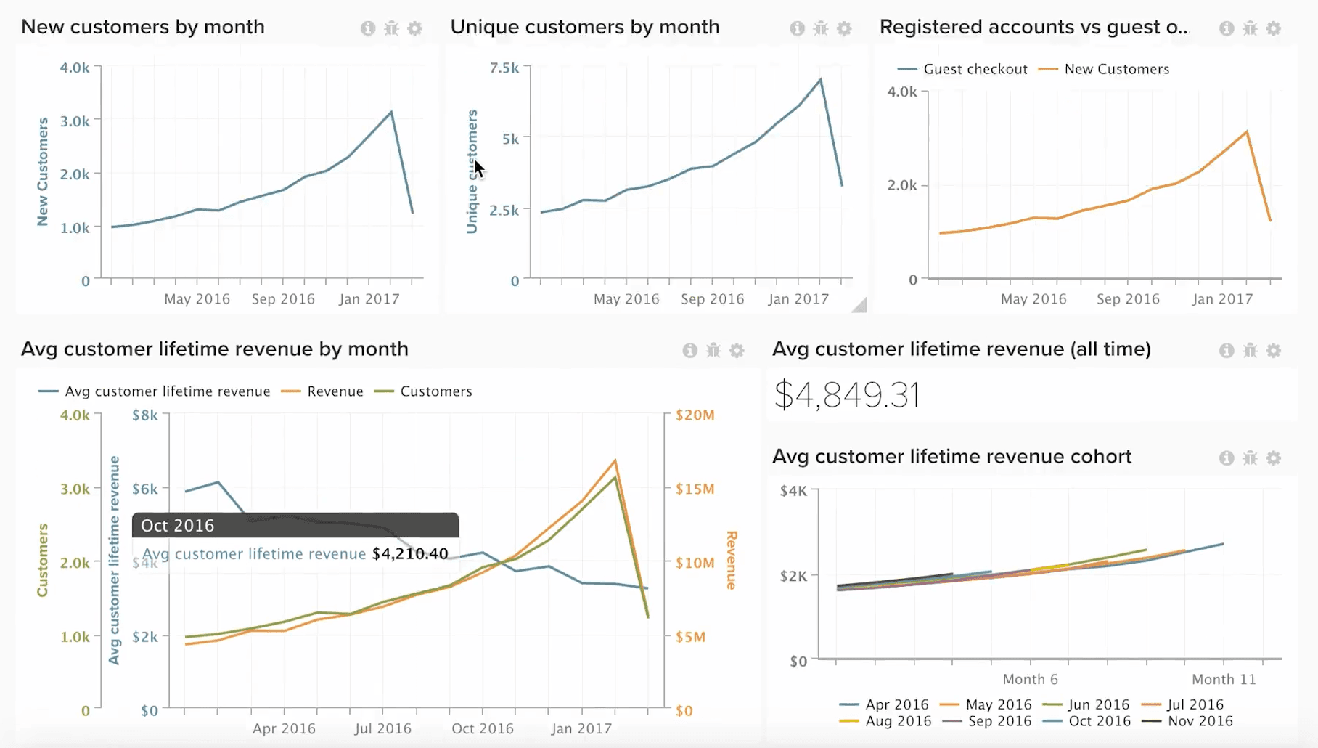Open gear settings for revenue cohort chart
This screenshot has height=748, width=1318.
point(1273,458)
